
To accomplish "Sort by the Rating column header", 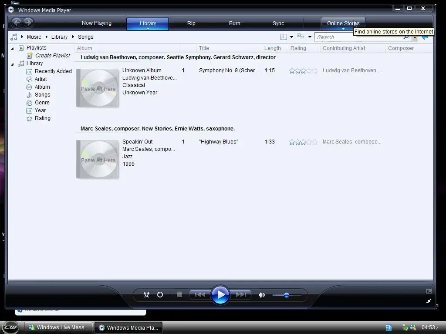I will [x=304, y=48].
